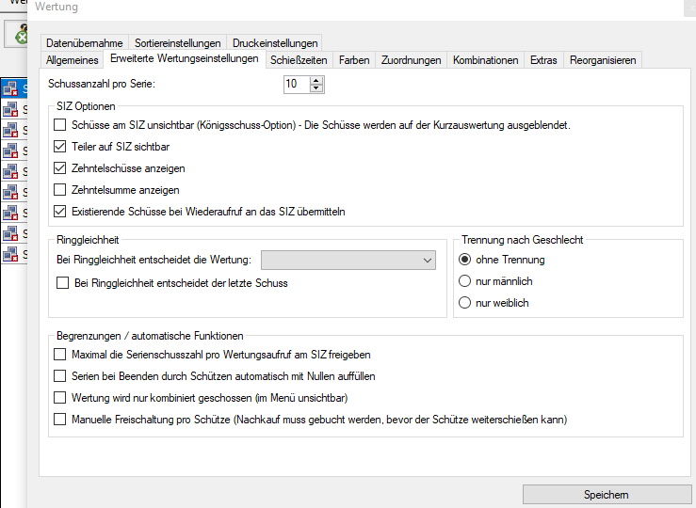Enable automatic filling of series with Nullen
696x508 pixels.
pyautogui.click(x=61, y=376)
